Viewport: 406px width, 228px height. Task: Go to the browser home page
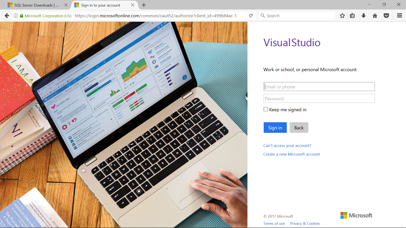tap(375, 15)
